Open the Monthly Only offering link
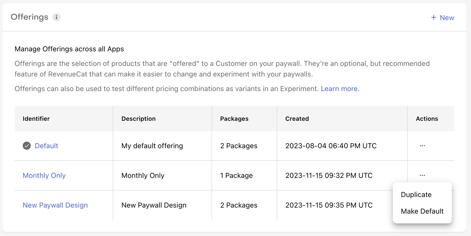 point(44,175)
